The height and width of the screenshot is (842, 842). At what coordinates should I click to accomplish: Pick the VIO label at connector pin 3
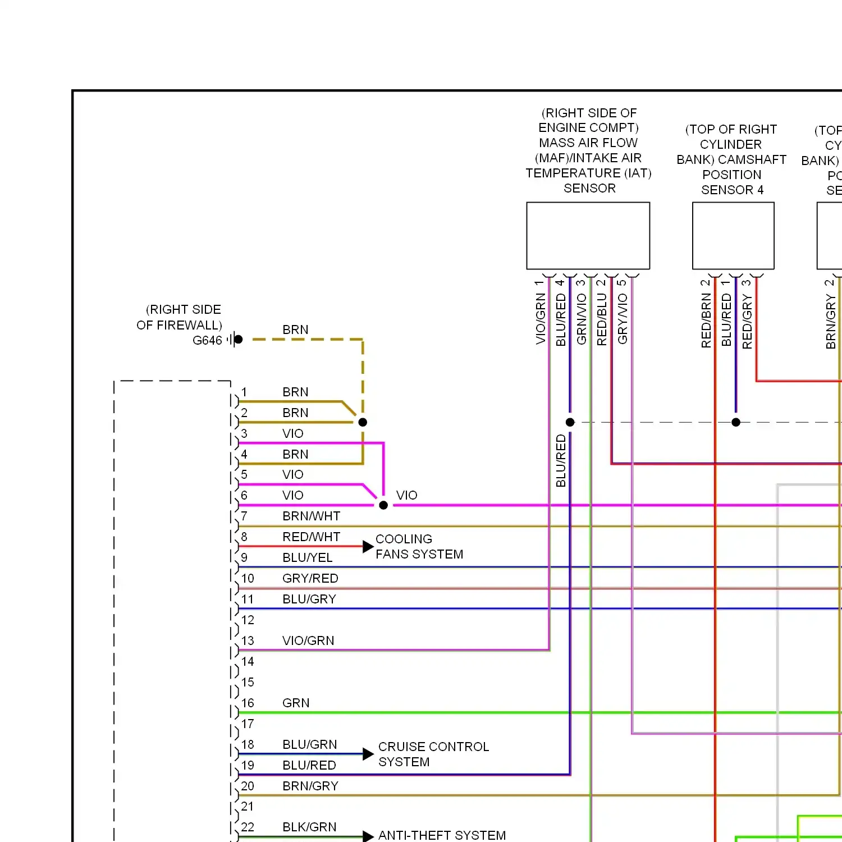point(293,433)
